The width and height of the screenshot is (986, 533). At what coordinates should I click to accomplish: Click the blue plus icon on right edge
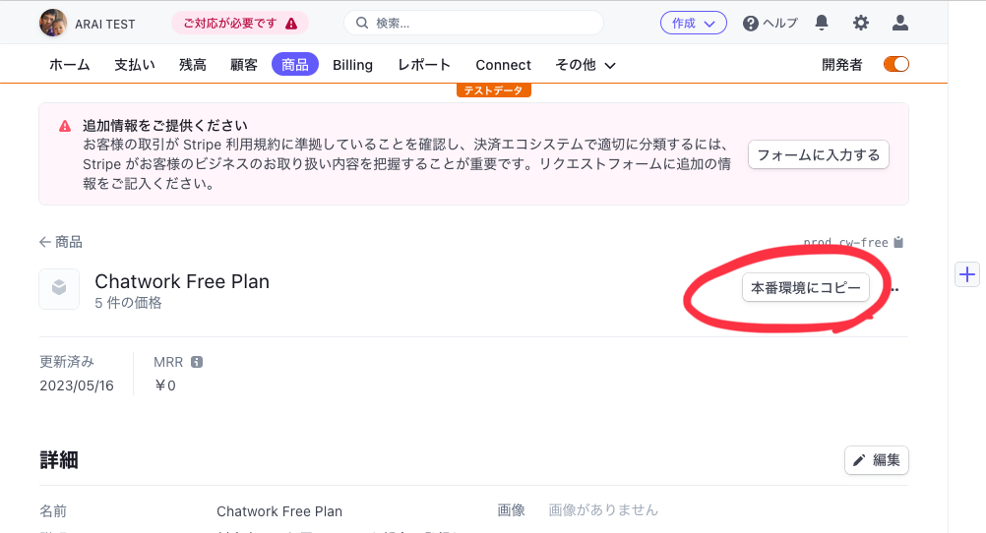pos(967,274)
